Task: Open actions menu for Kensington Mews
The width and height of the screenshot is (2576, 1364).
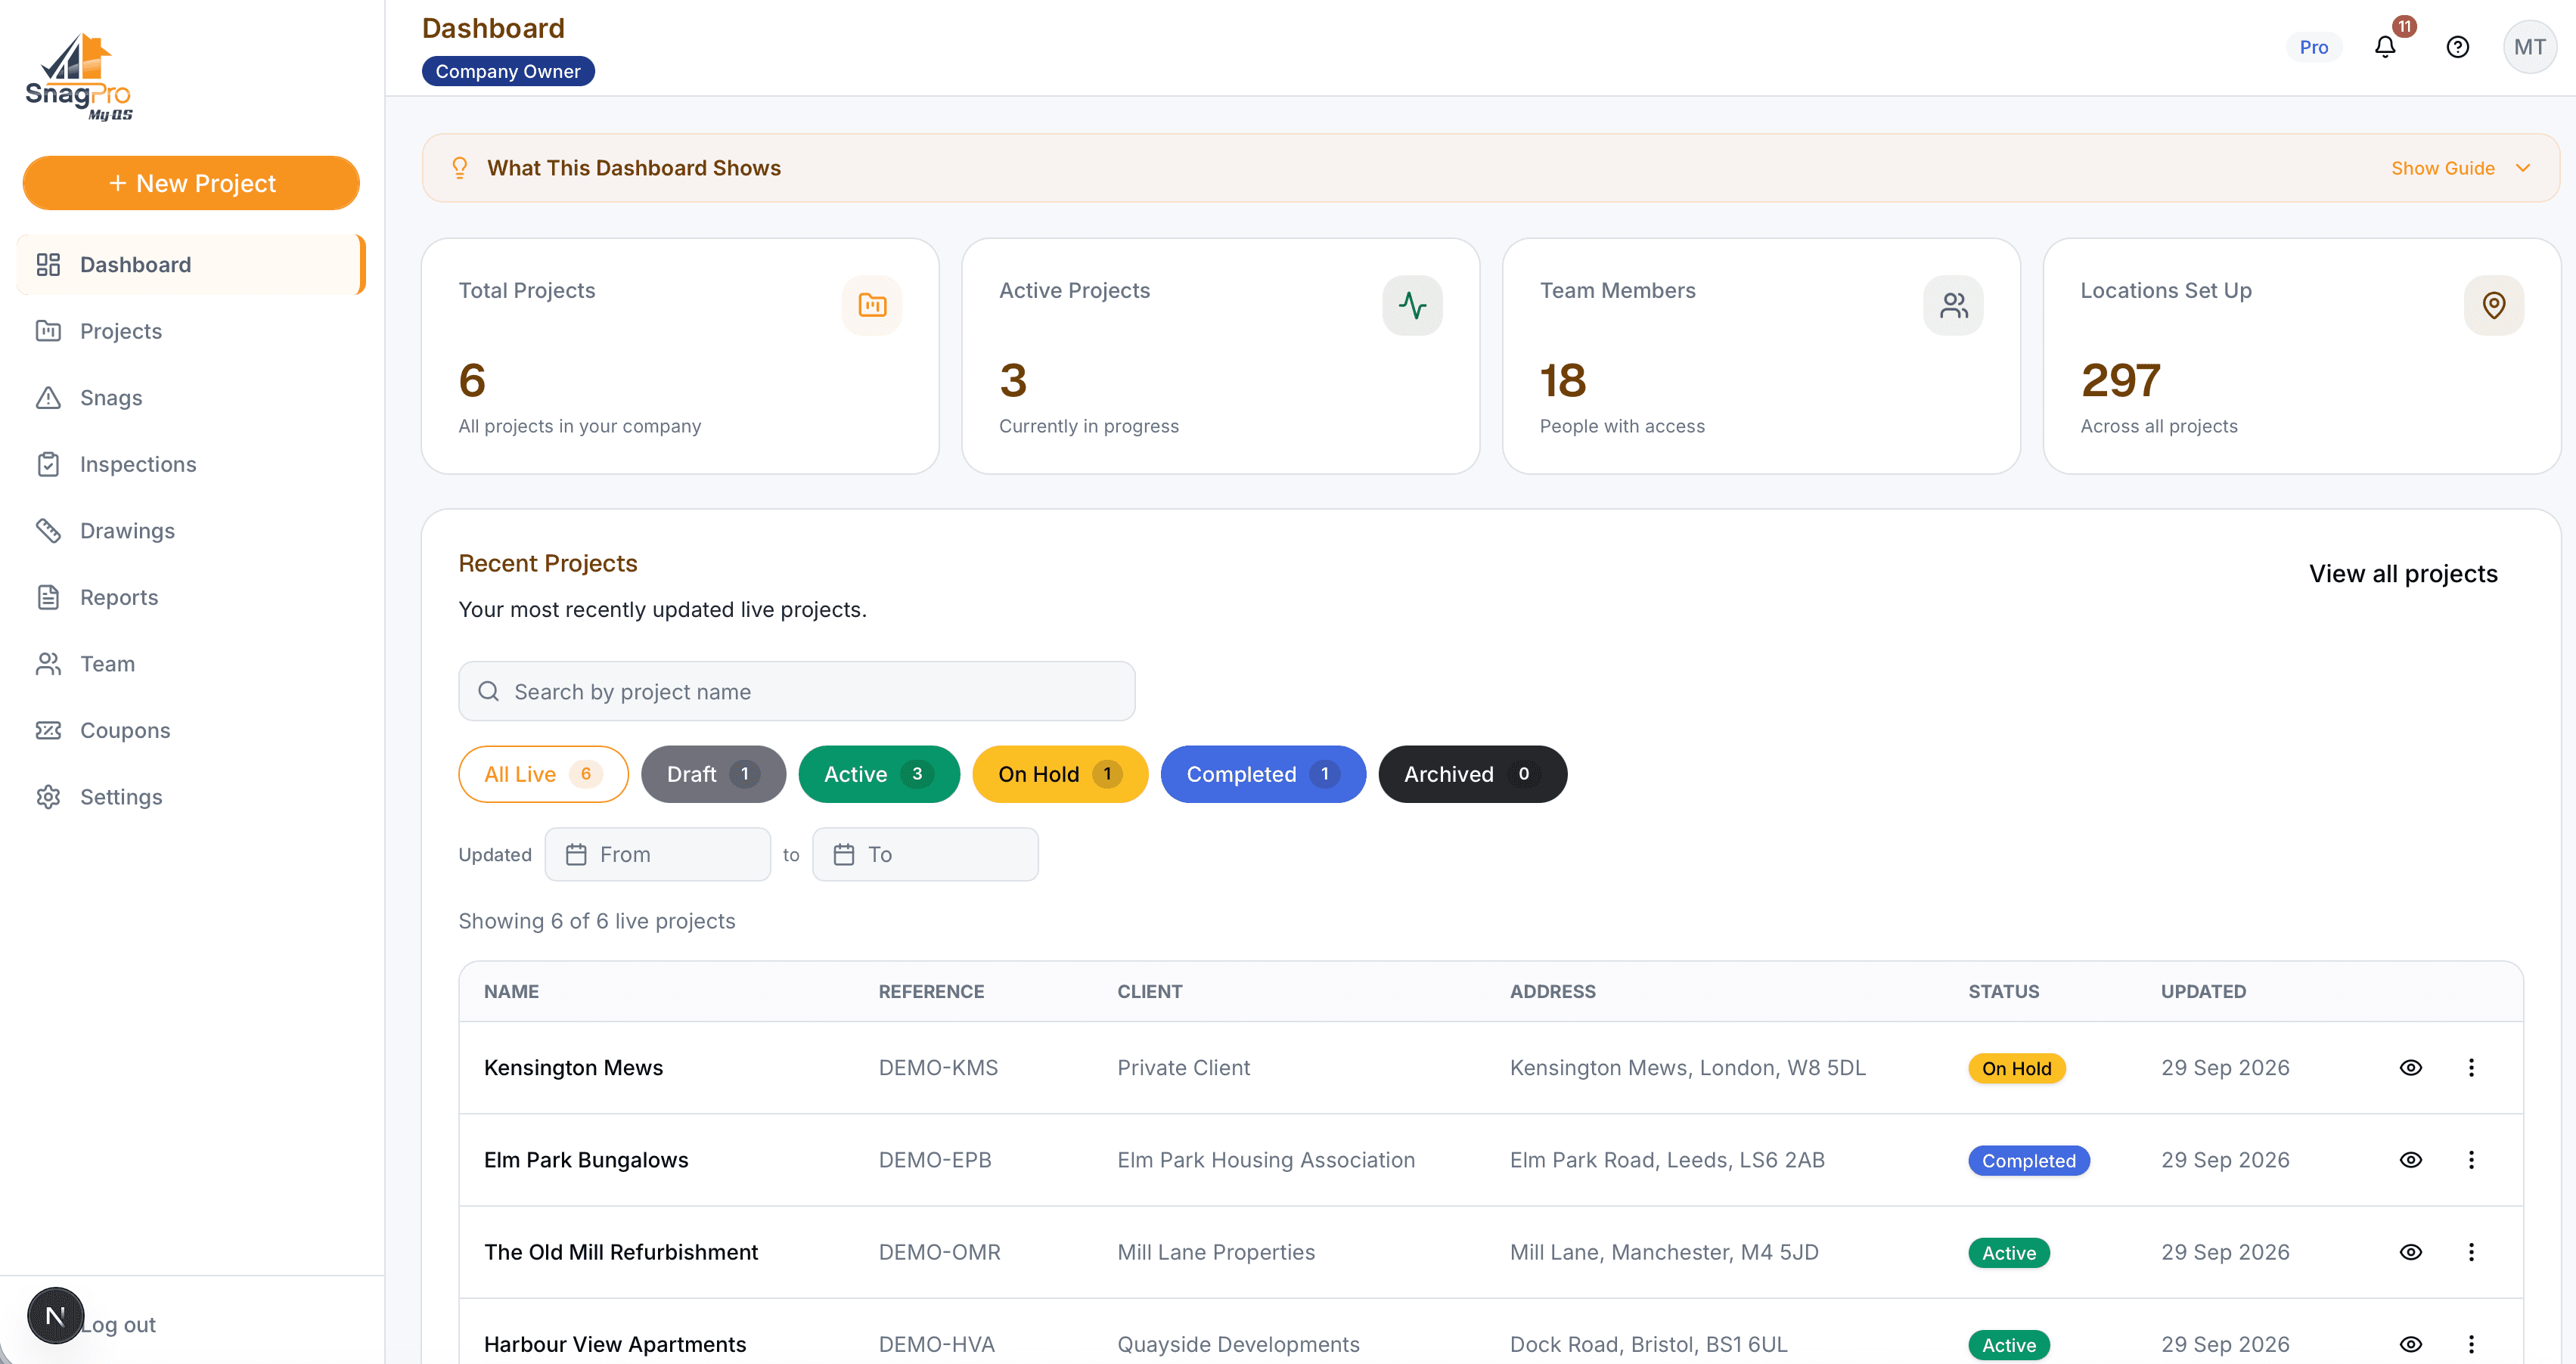Action: (2471, 1067)
